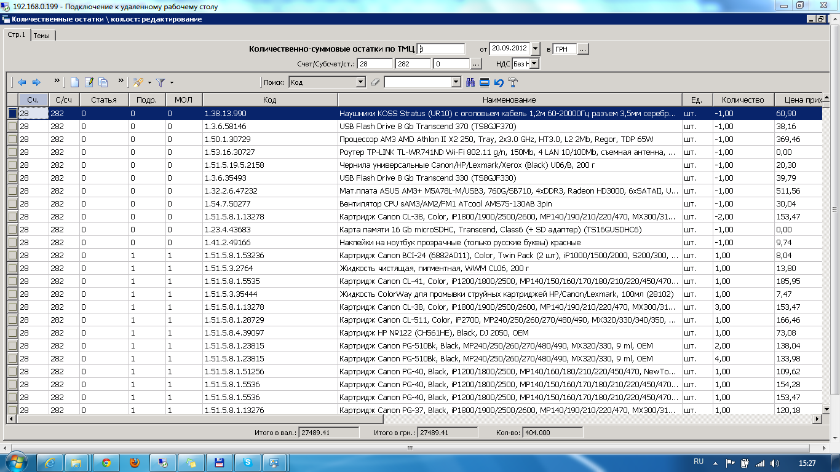Tick the checkbox of the Процессор AM3 AMD Athlon row
The width and height of the screenshot is (840, 472).
(x=12, y=139)
